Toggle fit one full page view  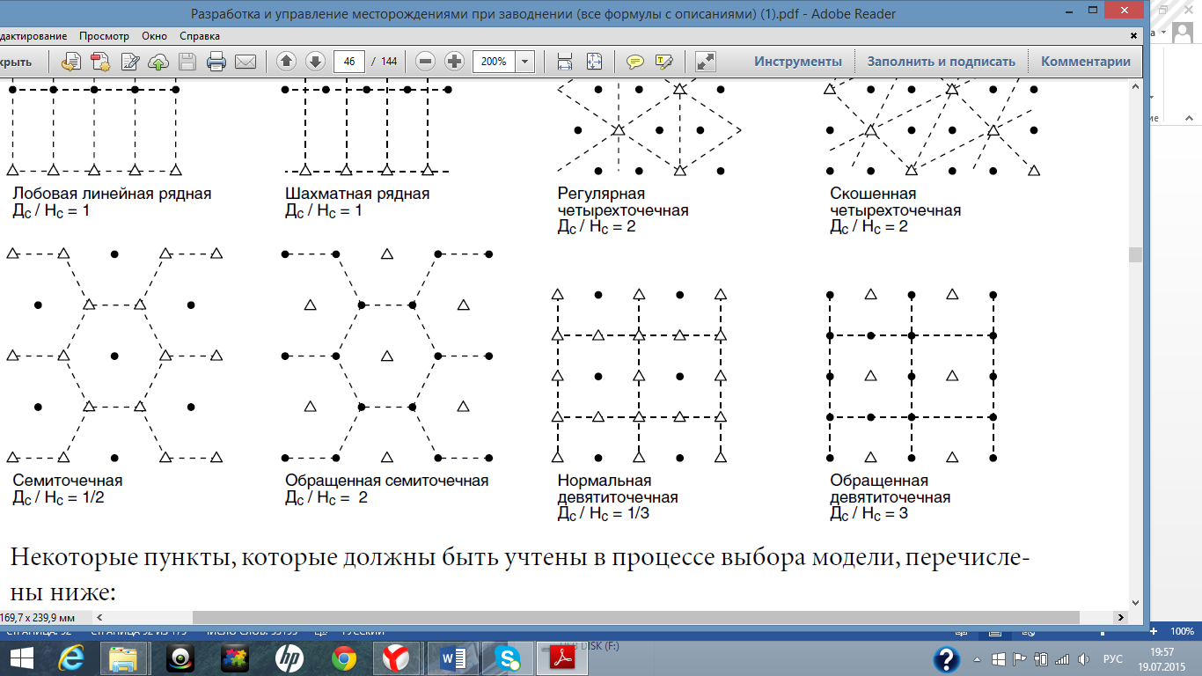[594, 62]
